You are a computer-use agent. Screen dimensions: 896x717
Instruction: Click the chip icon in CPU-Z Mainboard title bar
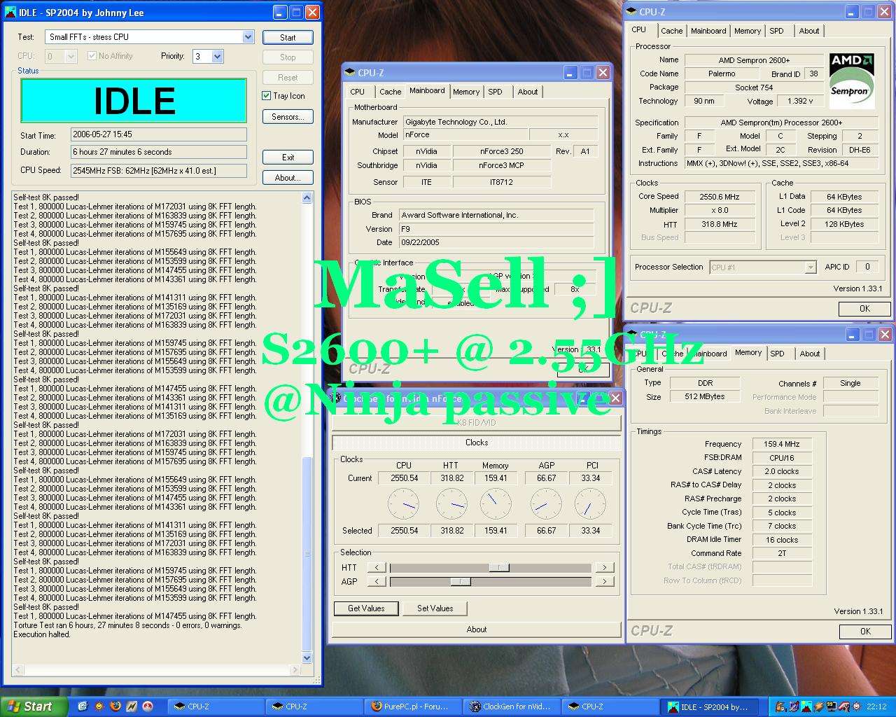click(x=350, y=73)
